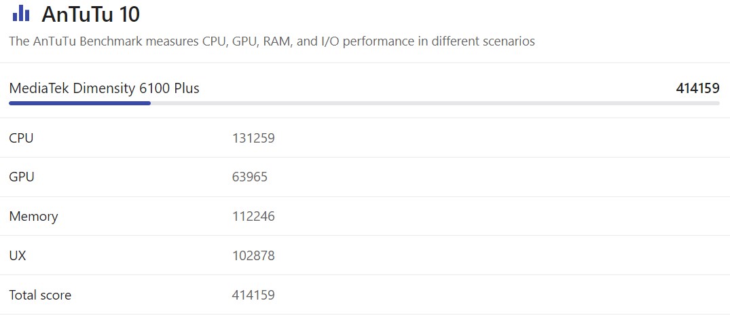Click the MediaTek Dimensity 6100 Plus label
The height and width of the screenshot is (322, 730).
pos(104,88)
